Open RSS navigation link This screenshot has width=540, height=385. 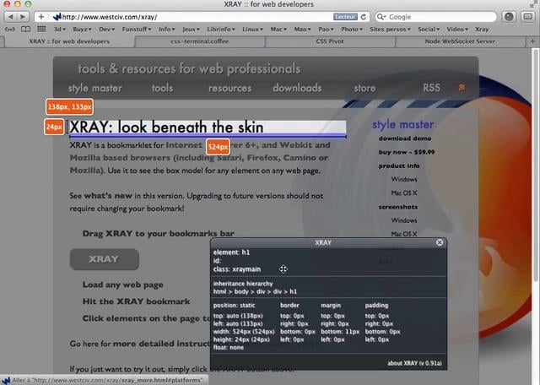pyautogui.click(x=431, y=88)
